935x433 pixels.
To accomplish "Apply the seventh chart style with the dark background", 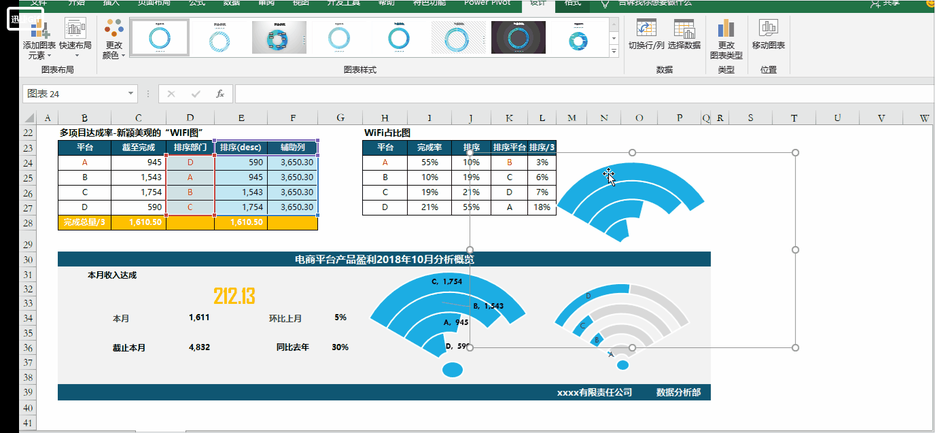I will pyautogui.click(x=518, y=37).
